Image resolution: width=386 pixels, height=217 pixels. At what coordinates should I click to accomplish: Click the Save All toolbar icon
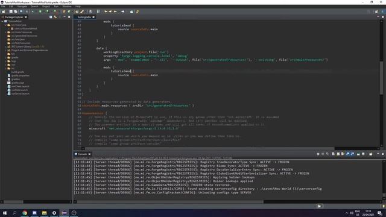16,11
